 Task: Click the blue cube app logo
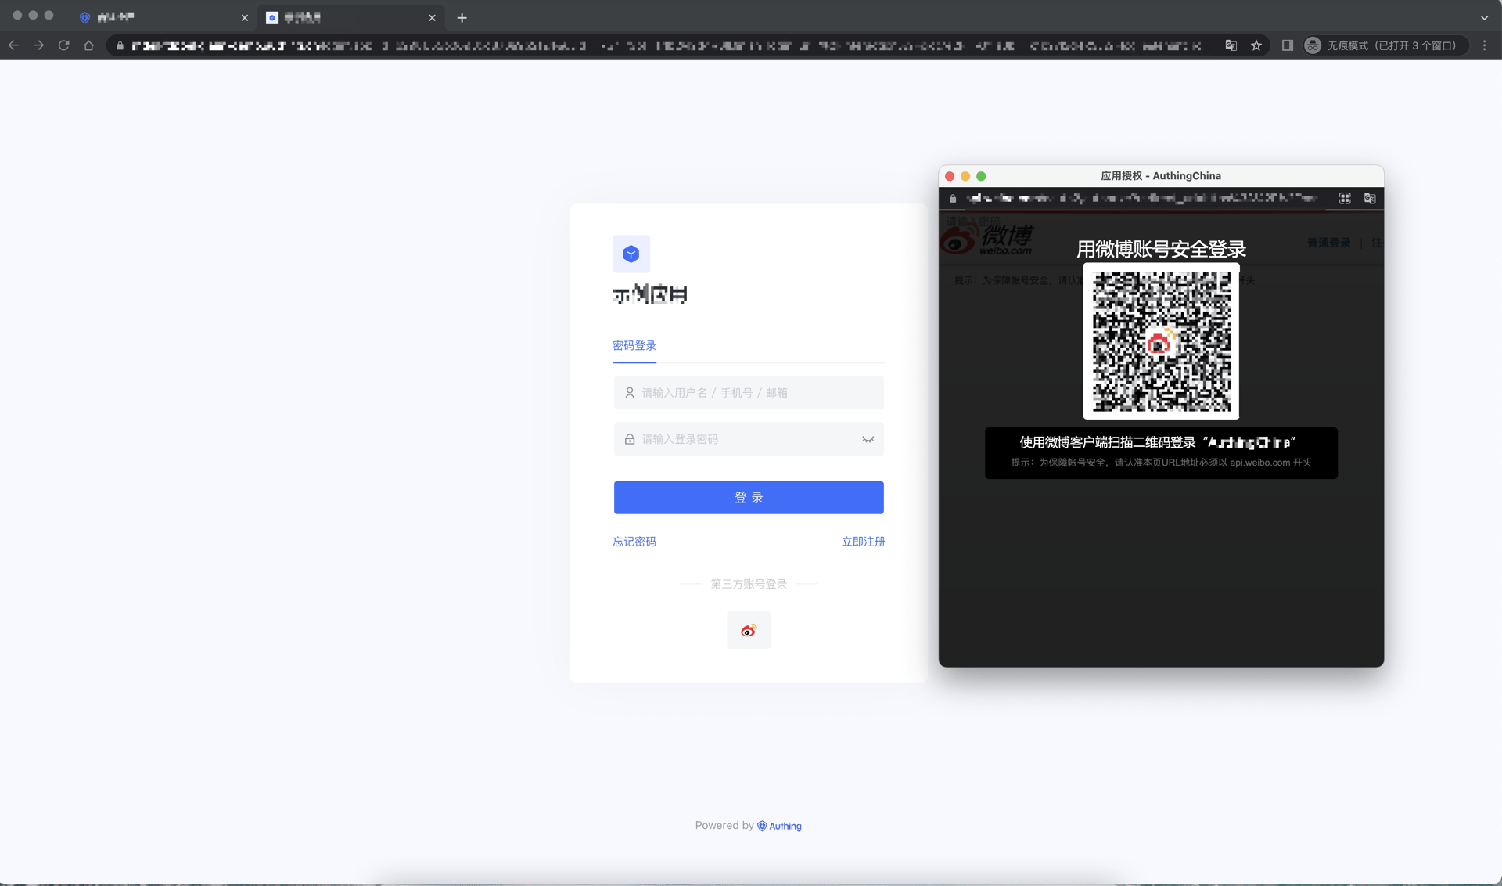pyautogui.click(x=631, y=254)
